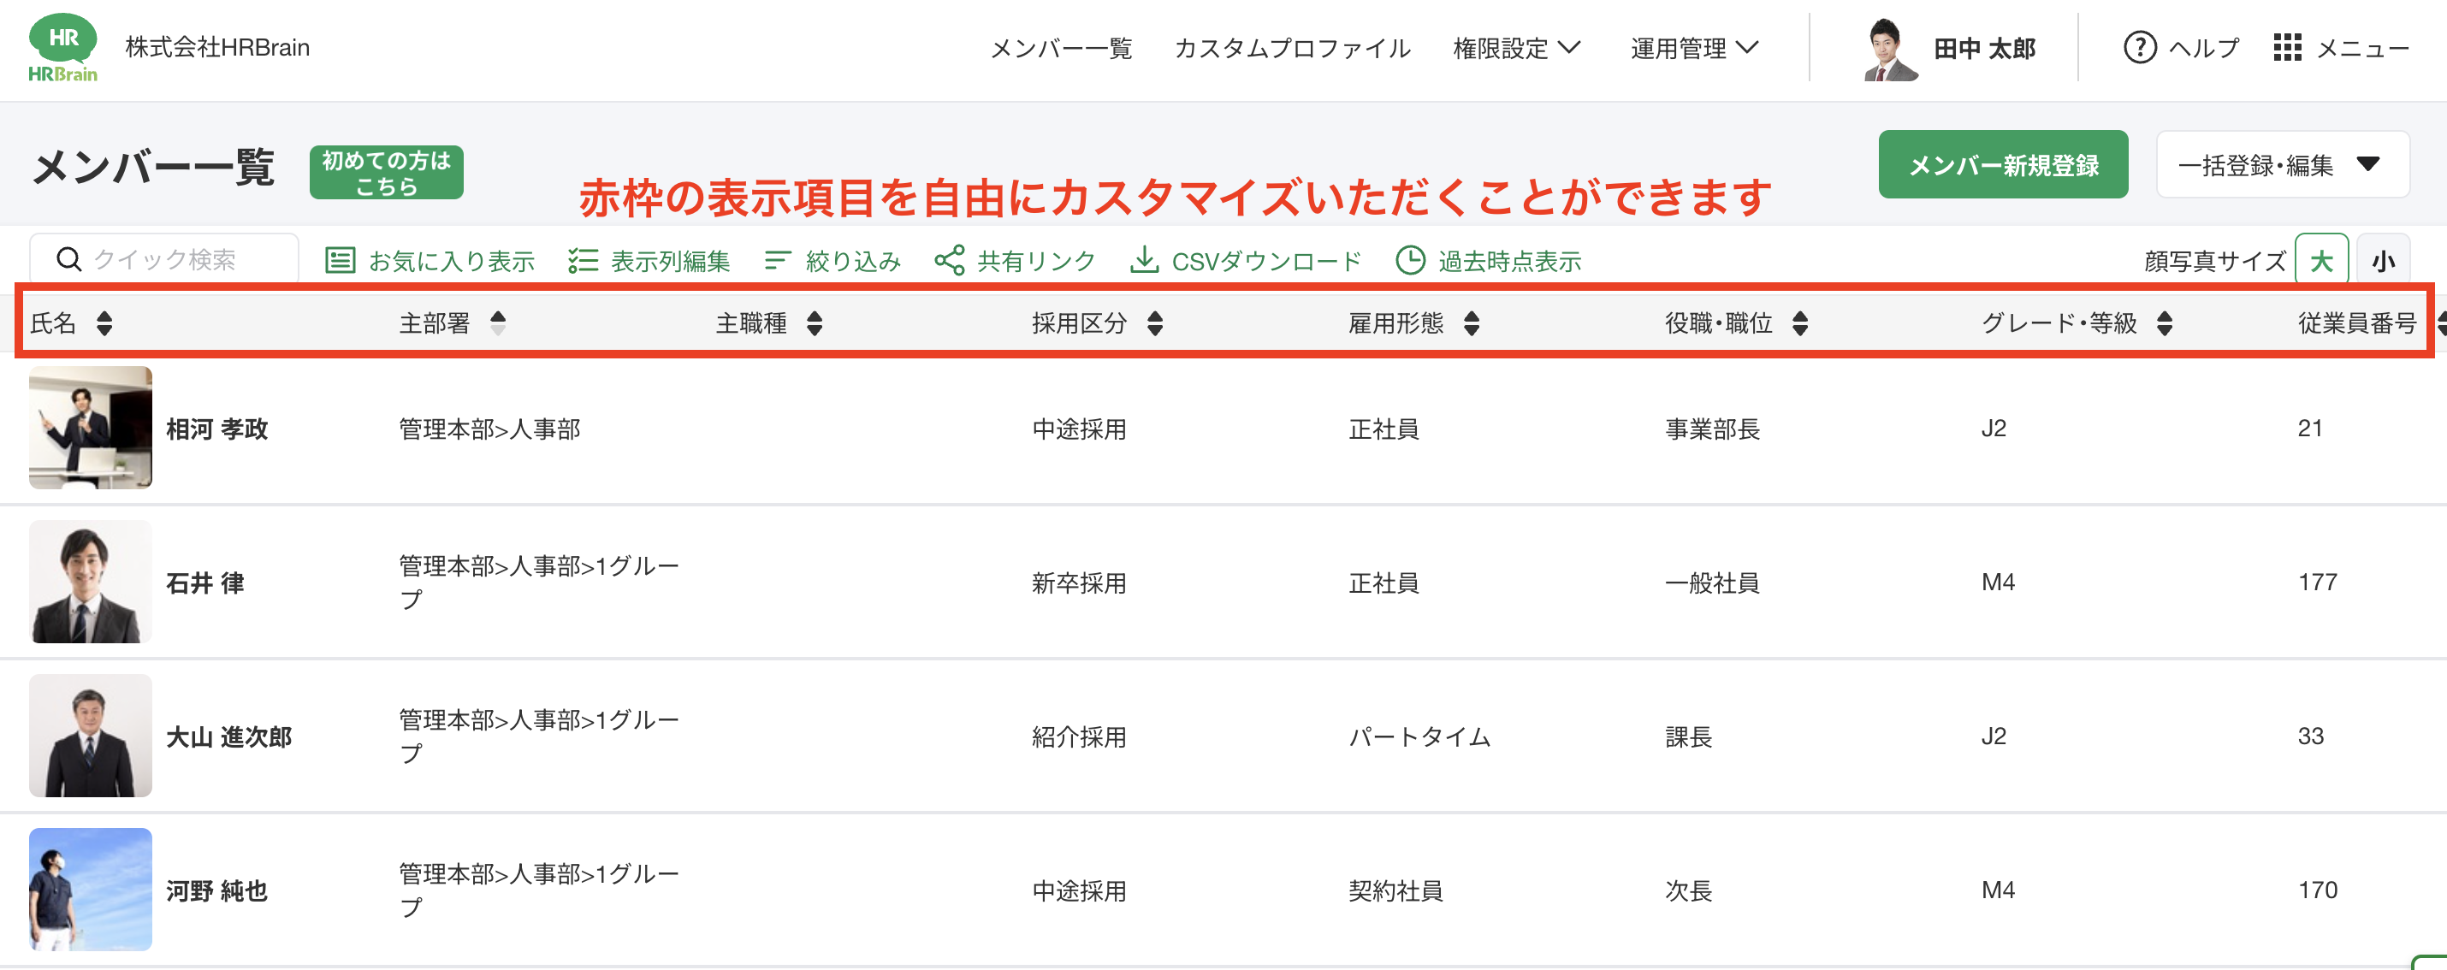The image size is (2447, 970).
Task: Sort the list by 氏名 column
Action: coord(104,324)
